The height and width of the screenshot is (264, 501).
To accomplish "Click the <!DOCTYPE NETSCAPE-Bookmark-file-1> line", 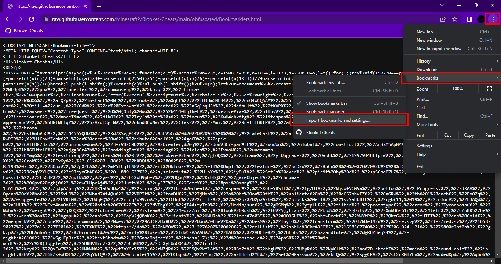I will [49, 45].
